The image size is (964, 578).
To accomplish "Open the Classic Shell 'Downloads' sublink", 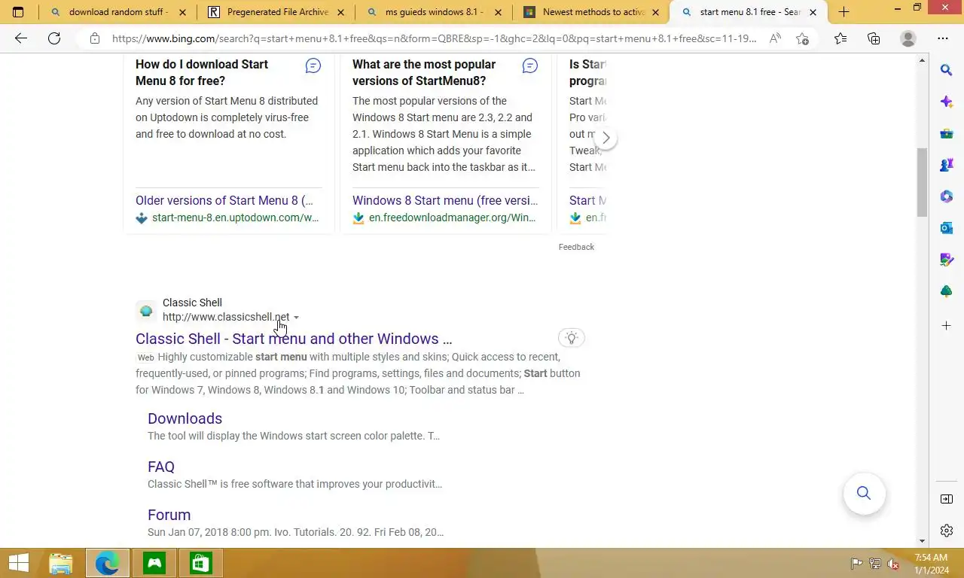I will tap(185, 418).
